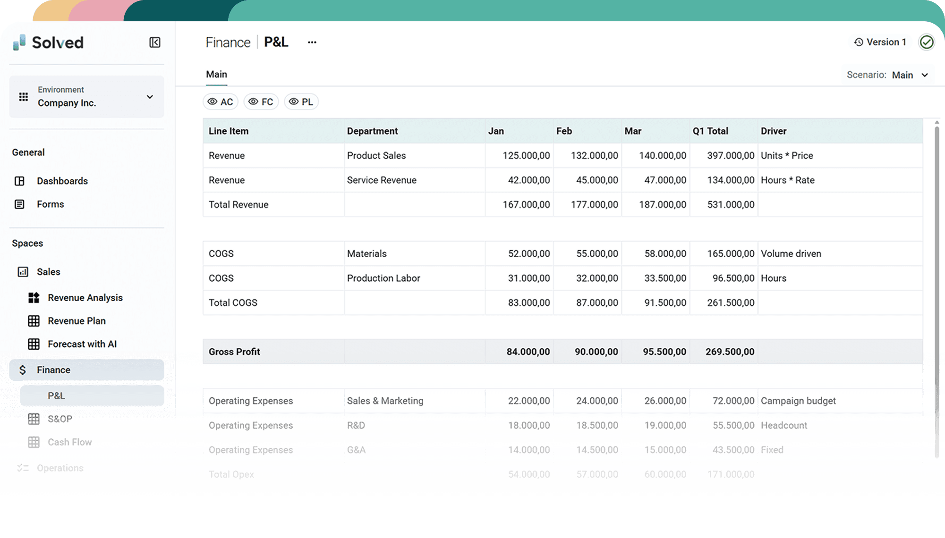Click the Operations checklist icon
This screenshot has width=945, height=538.
click(x=23, y=468)
